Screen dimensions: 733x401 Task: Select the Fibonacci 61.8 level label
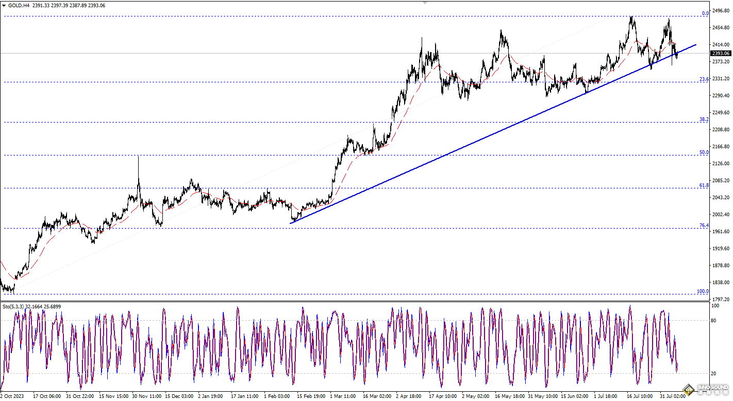(704, 185)
